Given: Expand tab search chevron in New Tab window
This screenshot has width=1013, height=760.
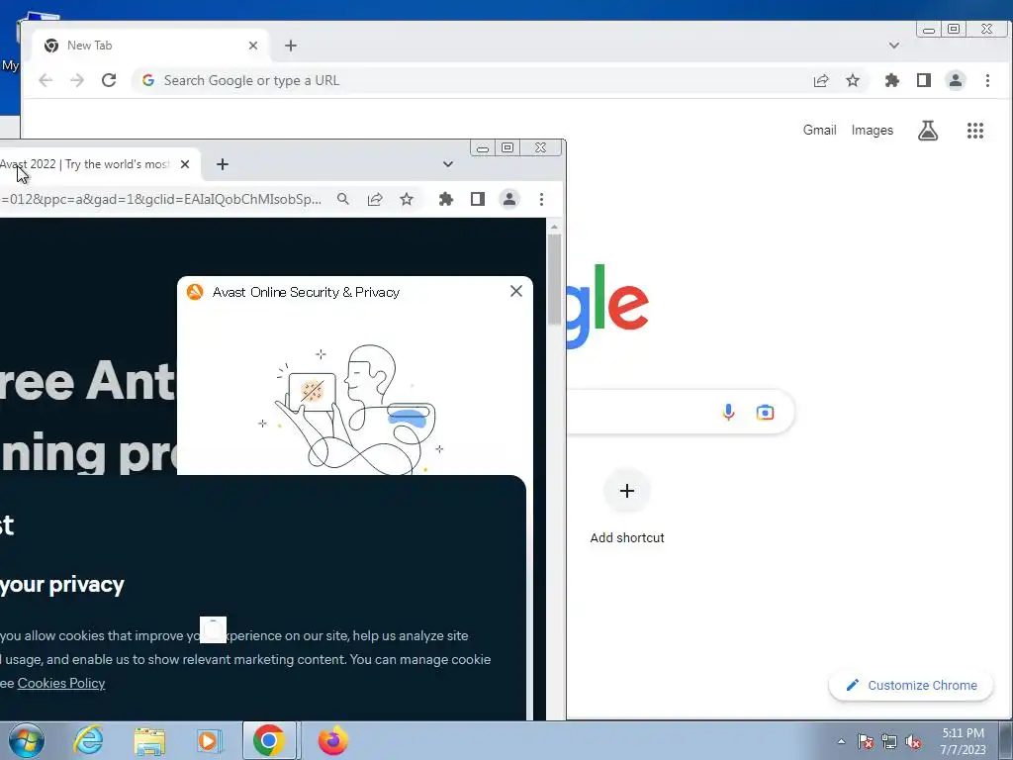Looking at the screenshot, I should (x=894, y=46).
